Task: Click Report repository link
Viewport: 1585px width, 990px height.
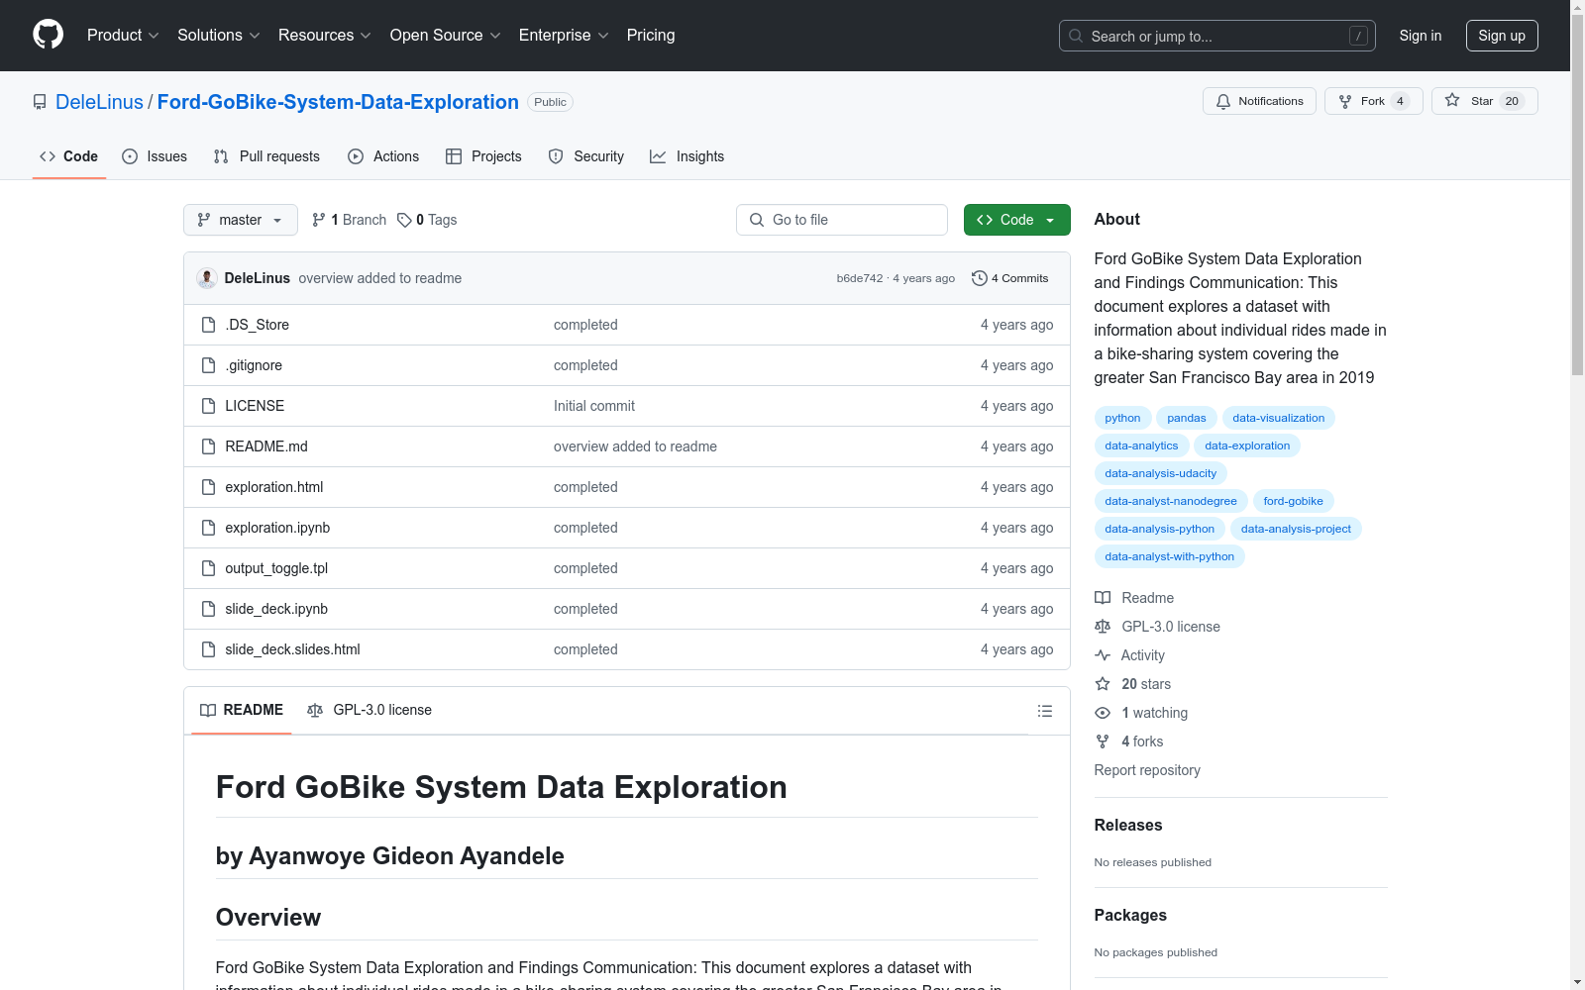Action: [x=1147, y=770]
